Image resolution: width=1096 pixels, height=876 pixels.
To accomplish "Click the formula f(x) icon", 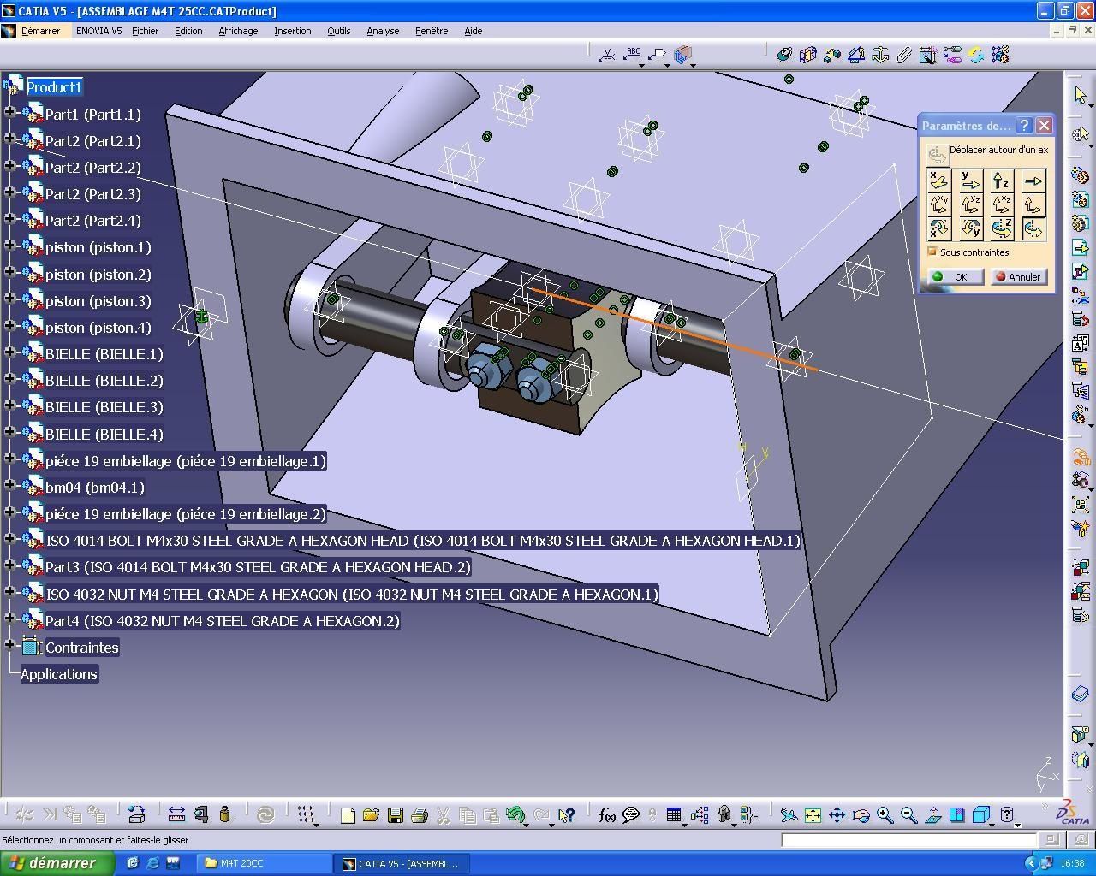I will click(606, 815).
